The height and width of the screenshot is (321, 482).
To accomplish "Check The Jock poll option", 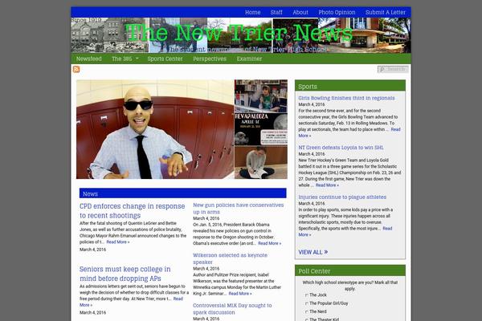I will (x=307, y=295).
